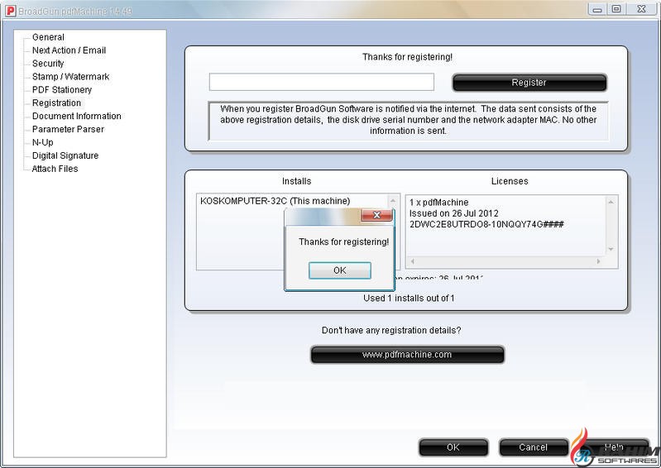661x468 pixels.
Task: Click the Help button at bottom
Action: pos(614,447)
